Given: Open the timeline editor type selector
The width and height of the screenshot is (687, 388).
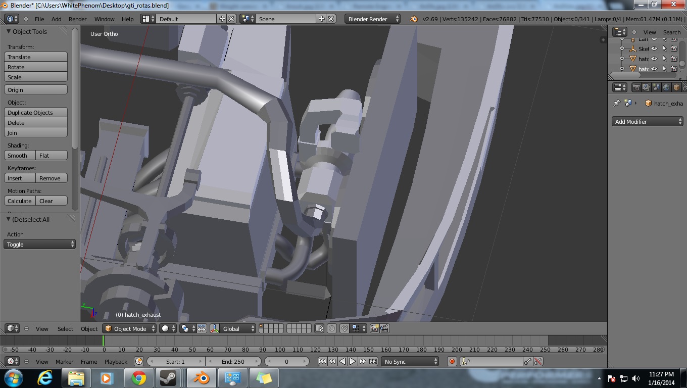Looking at the screenshot, I should (x=13, y=361).
